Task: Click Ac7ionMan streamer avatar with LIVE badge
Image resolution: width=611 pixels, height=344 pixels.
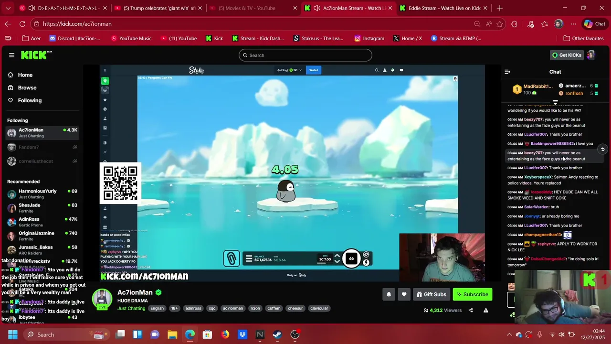Action: [102, 300]
